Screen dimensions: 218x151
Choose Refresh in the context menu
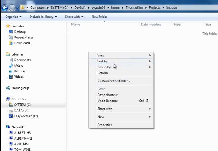[x=121, y=73]
